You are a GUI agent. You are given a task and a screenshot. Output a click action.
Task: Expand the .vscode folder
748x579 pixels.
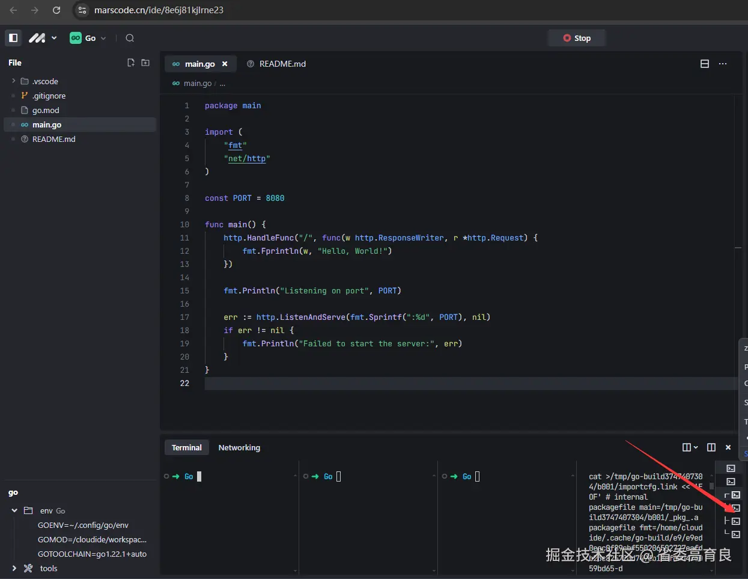coord(14,81)
